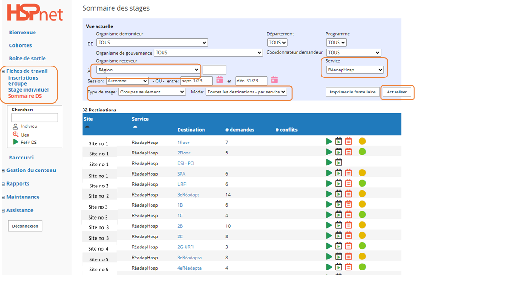Click Imprimer le formulaire button
Viewport: 529px width, 297px height.
353,92
